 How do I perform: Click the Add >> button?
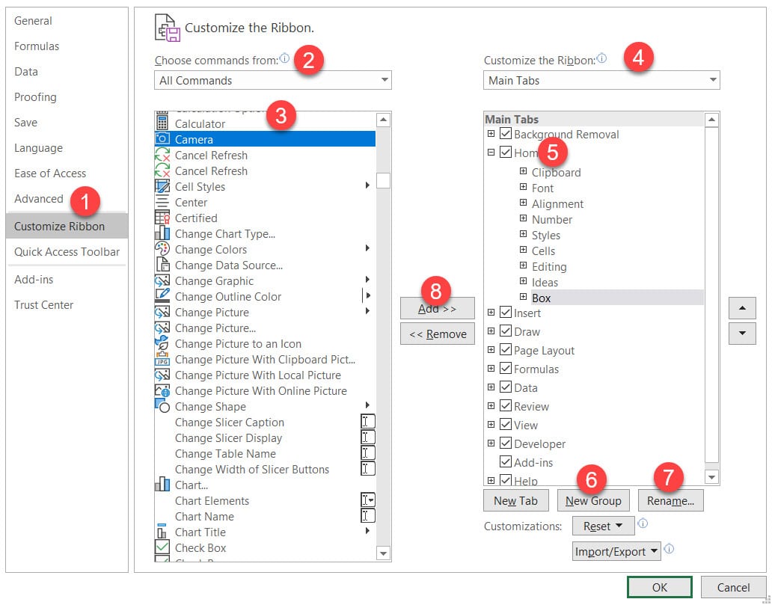click(x=437, y=309)
